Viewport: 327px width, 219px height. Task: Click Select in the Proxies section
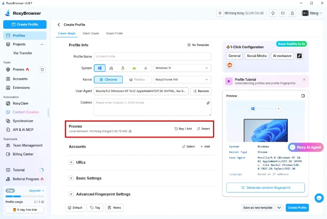(204, 129)
